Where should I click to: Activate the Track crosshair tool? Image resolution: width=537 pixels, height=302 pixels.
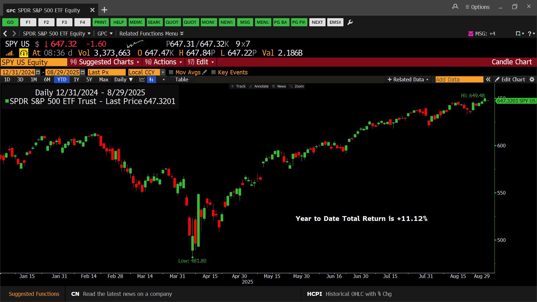click(238, 86)
